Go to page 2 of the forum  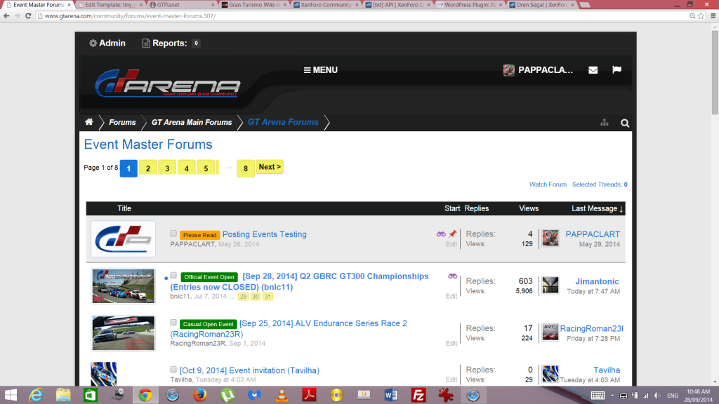point(148,168)
